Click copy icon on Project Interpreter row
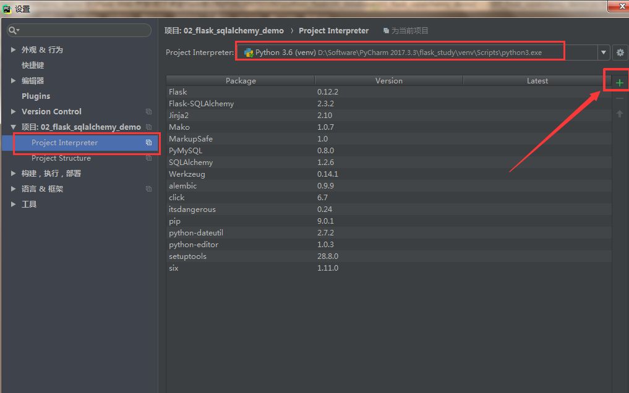The image size is (629, 393). [x=148, y=143]
